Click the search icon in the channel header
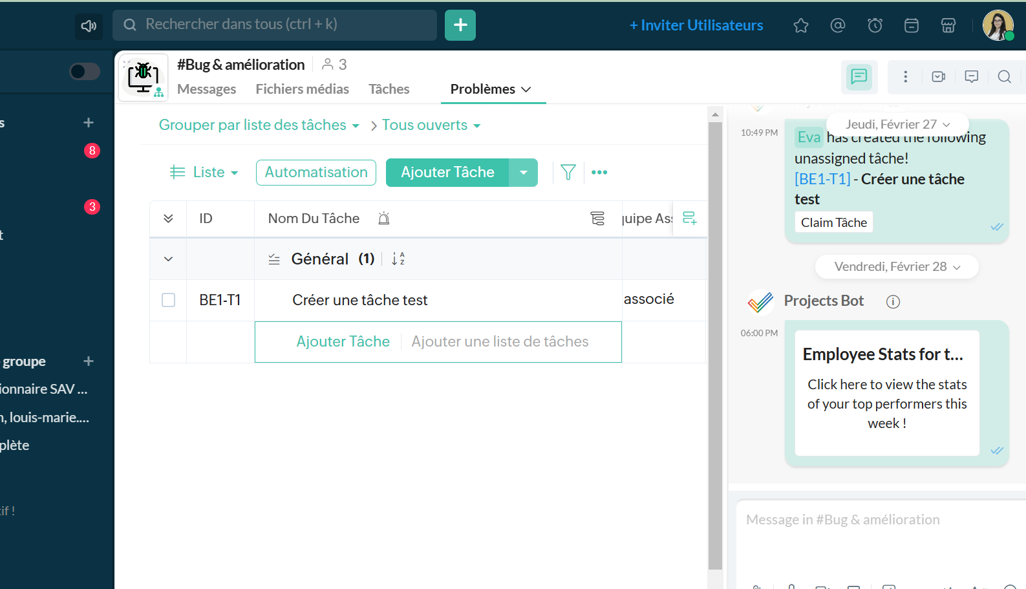 point(1004,77)
